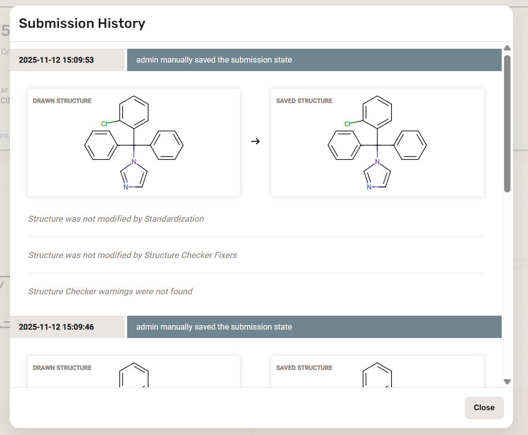Screen dimensions: 528x435
Task: Click the Submission History dialog title
Action: tap(82, 23)
